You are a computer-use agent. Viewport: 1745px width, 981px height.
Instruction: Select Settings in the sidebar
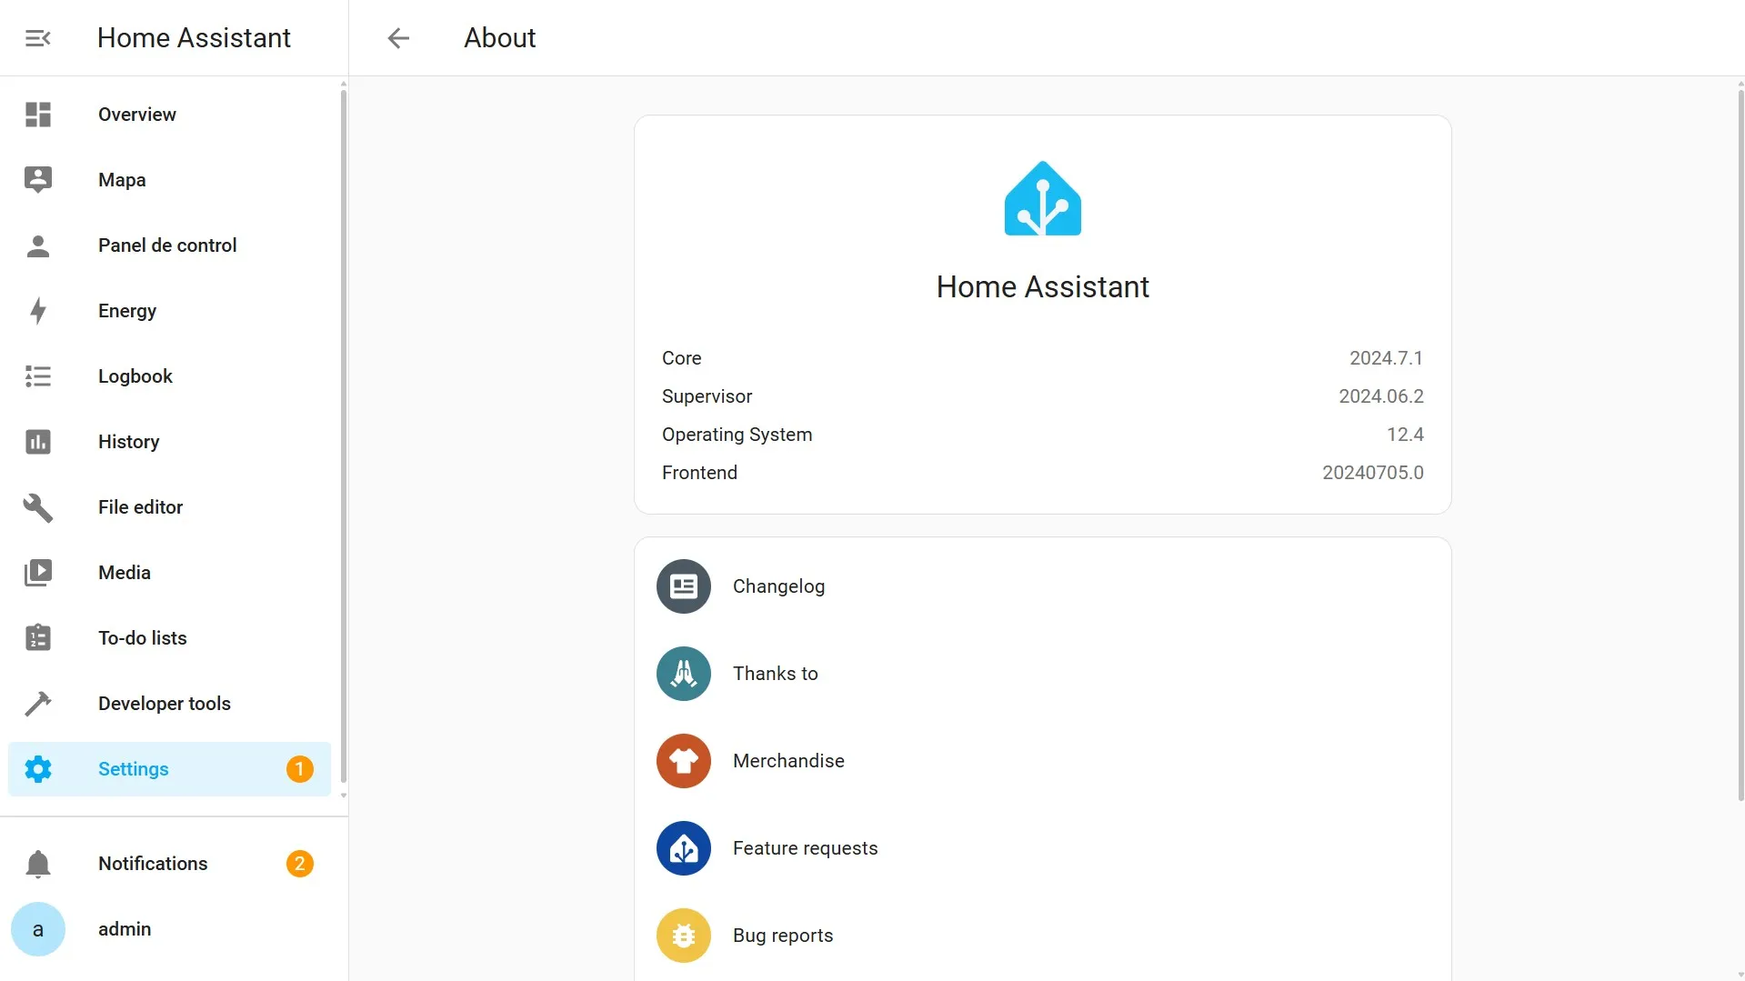(170, 769)
